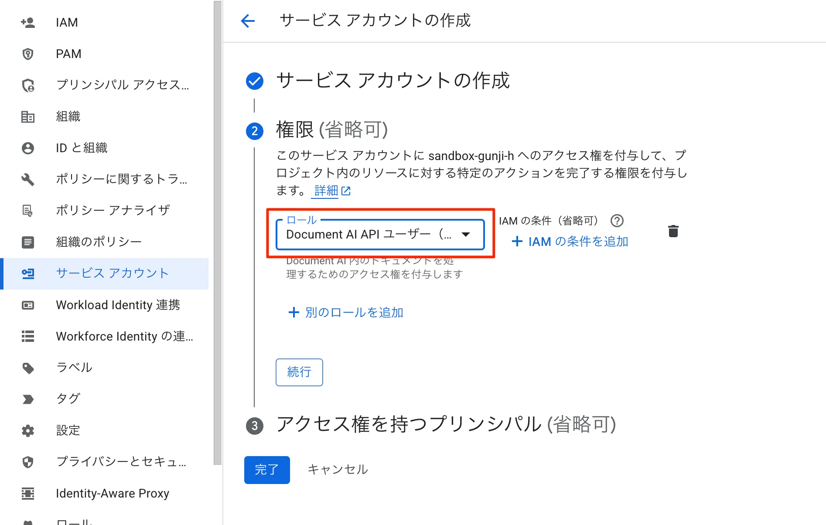Click the blue 完了 button
The height and width of the screenshot is (525, 826).
[267, 470]
